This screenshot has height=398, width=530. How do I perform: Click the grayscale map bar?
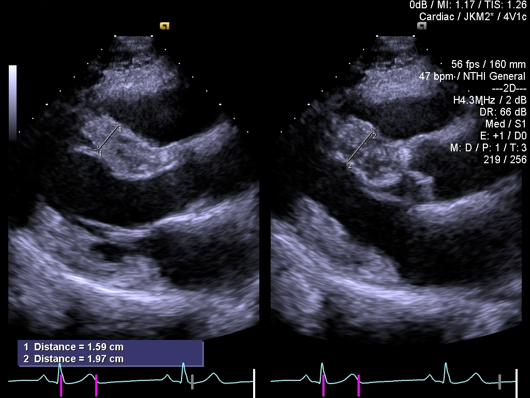click(12, 103)
